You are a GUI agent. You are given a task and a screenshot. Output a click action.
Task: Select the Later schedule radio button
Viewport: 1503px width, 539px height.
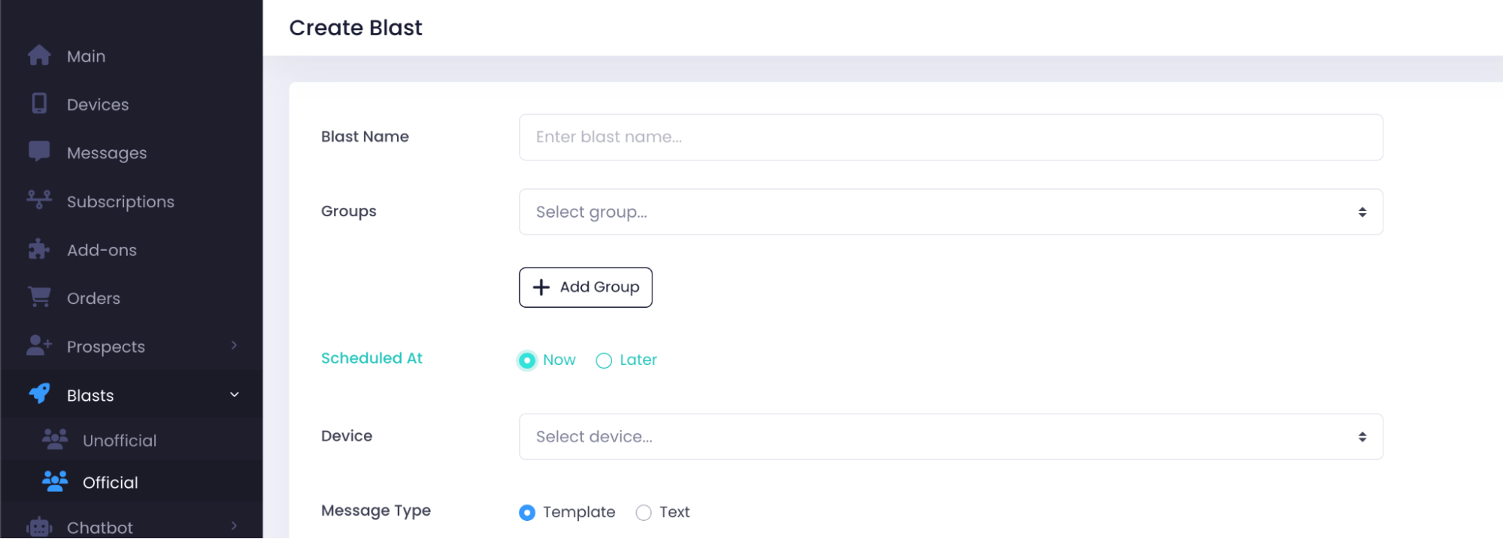604,361
